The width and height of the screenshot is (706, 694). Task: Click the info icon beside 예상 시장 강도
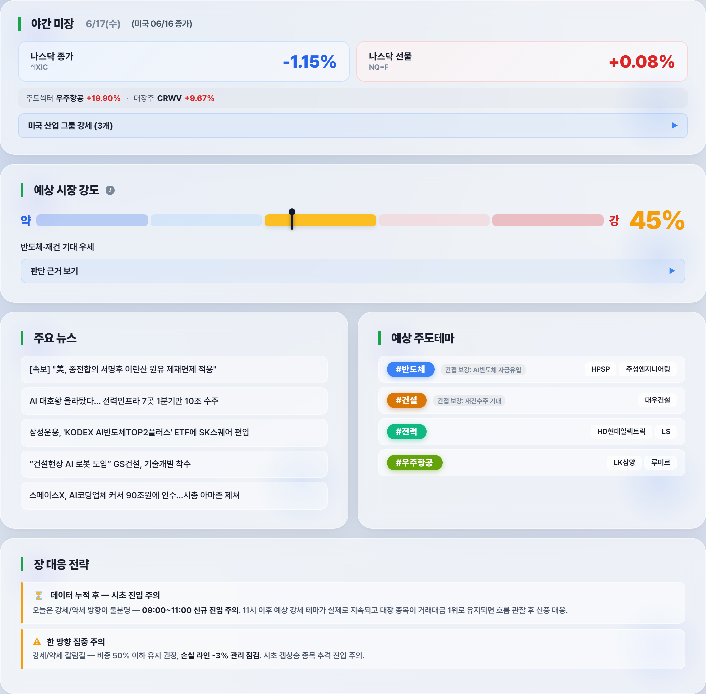point(110,190)
